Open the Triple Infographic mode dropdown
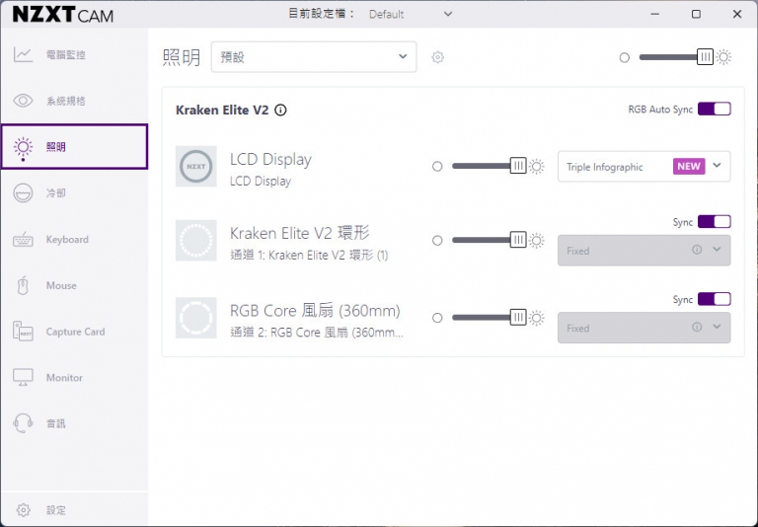The image size is (758, 527). (644, 167)
